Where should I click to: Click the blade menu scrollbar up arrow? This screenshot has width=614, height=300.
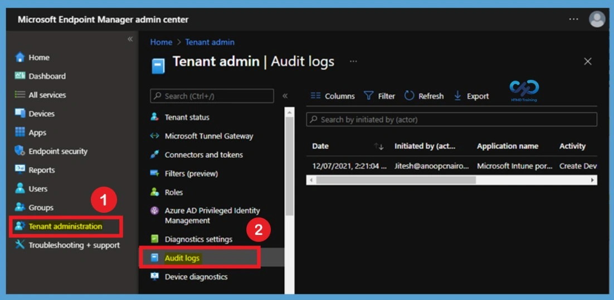(x=289, y=112)
